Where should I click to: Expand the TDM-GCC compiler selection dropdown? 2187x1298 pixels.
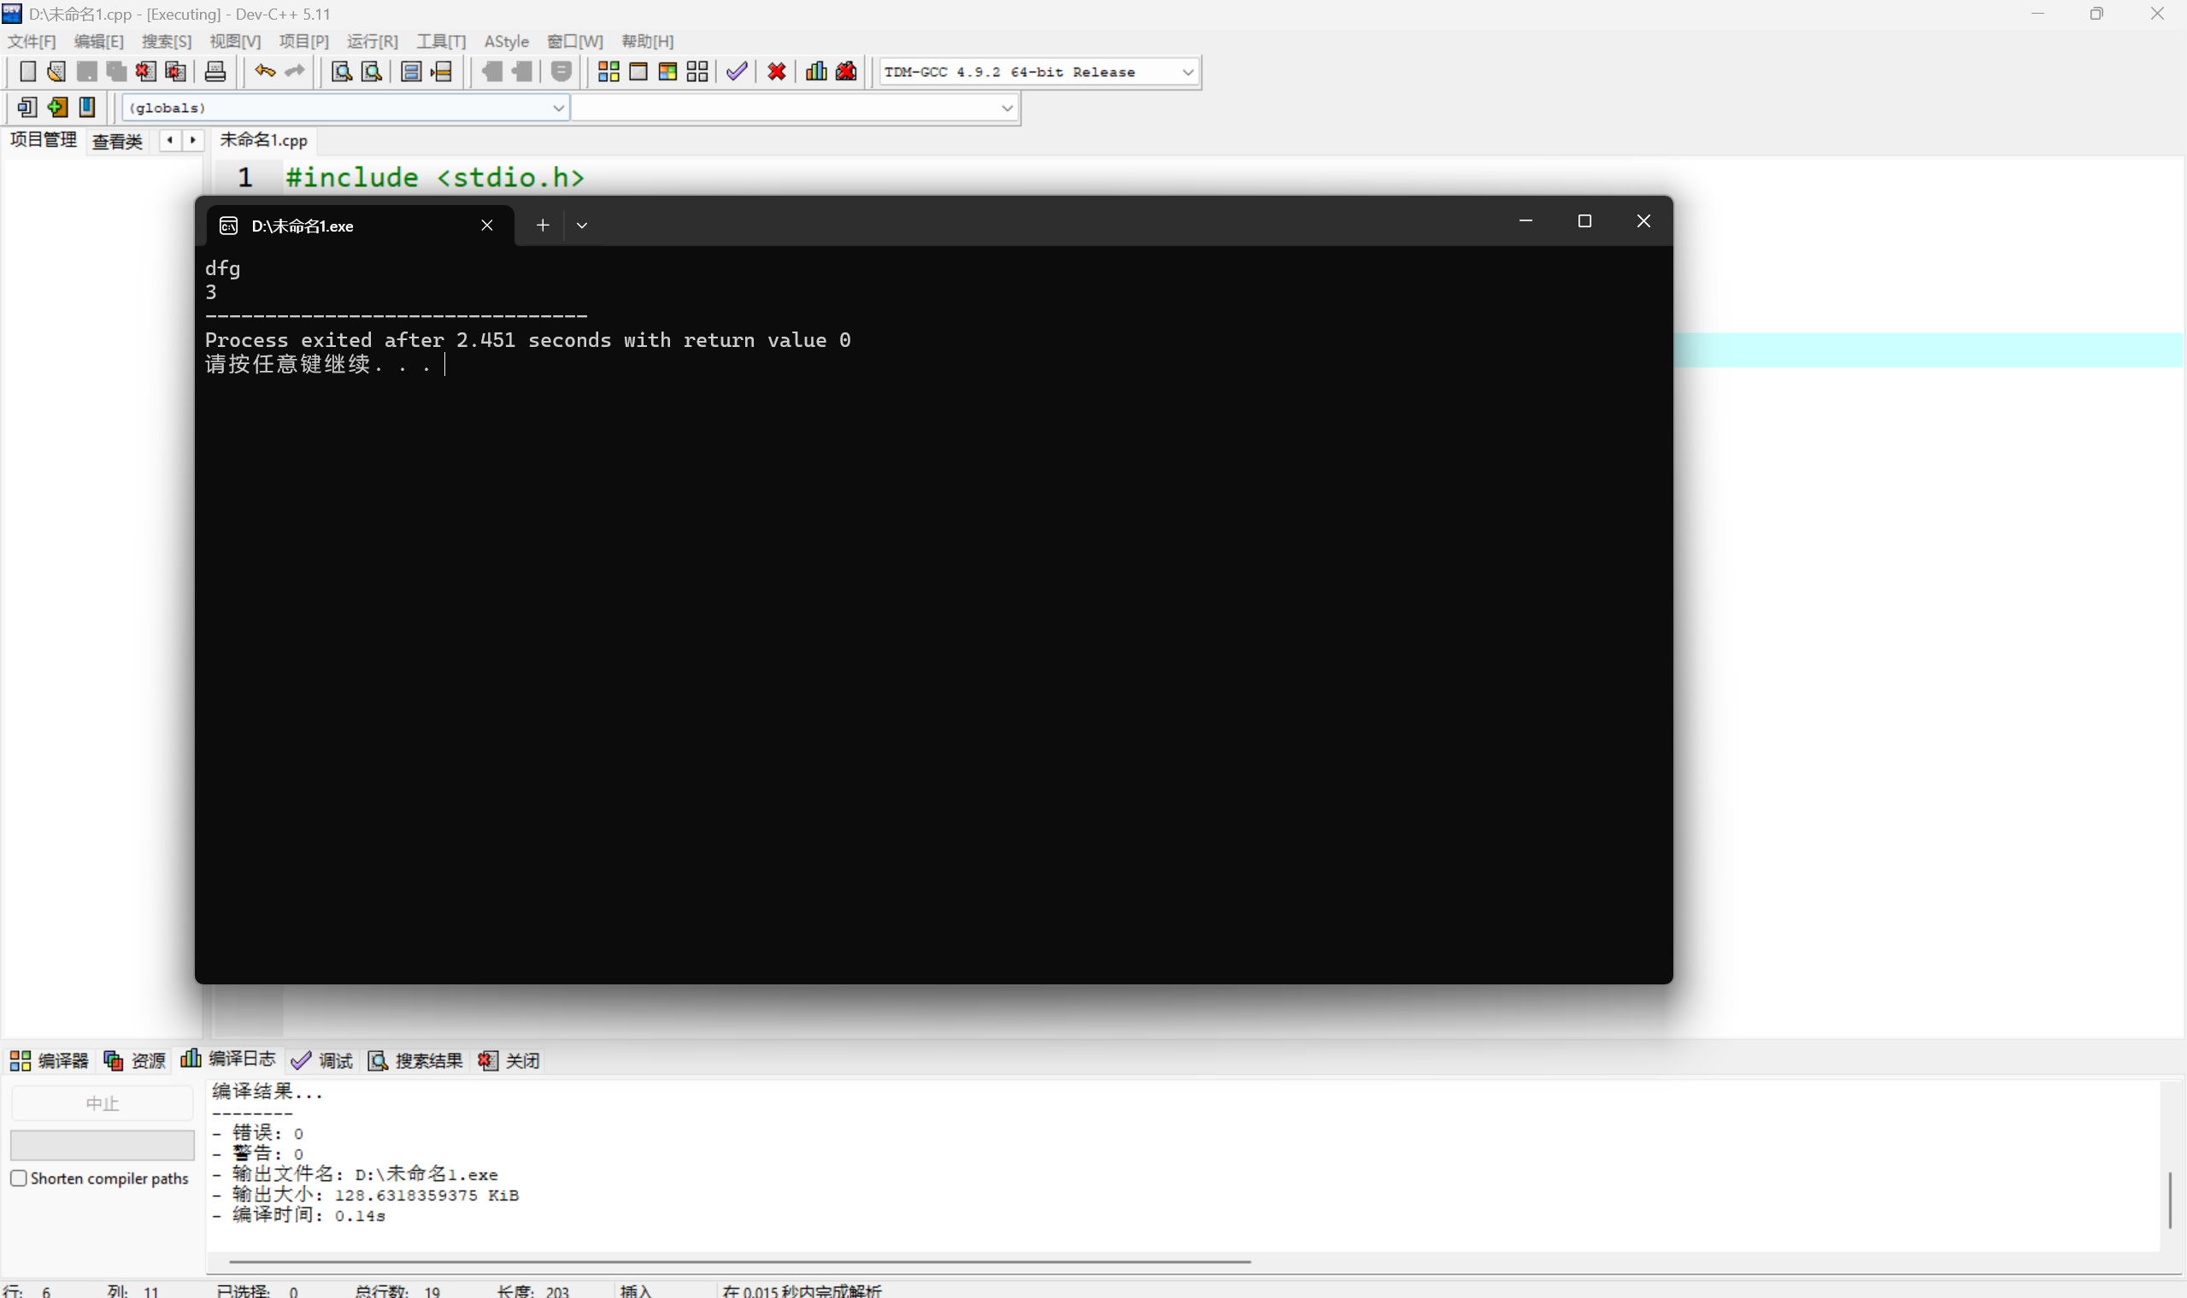(1187, 72)
